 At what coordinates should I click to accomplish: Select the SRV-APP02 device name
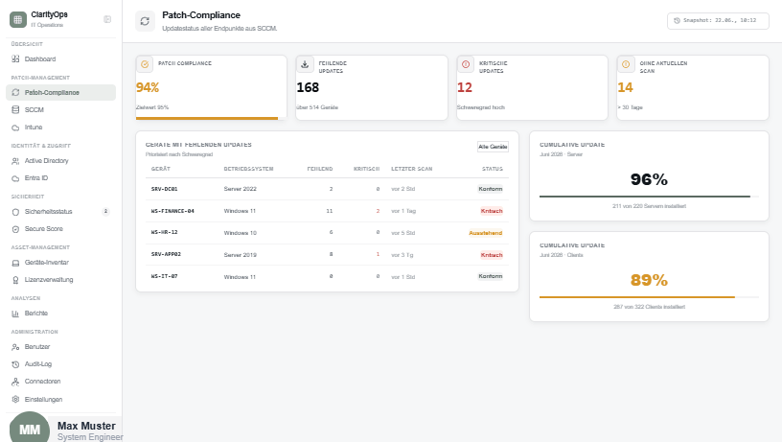coord(166,254)
